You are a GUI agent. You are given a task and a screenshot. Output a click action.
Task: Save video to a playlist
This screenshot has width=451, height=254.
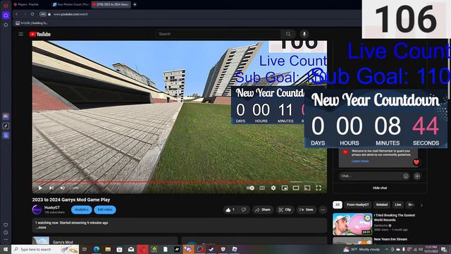point(307,210)
